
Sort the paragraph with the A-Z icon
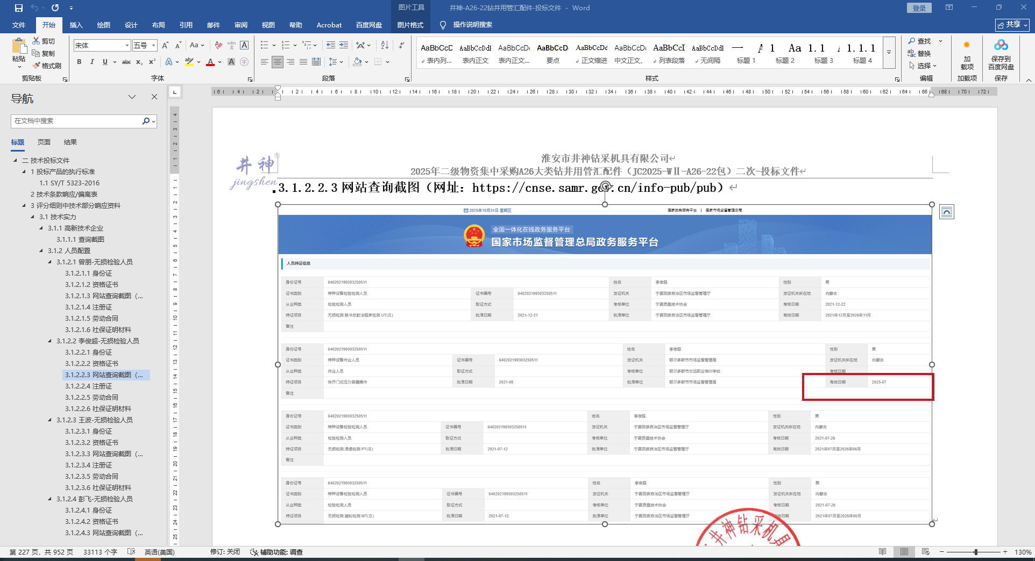pos(385,46)
